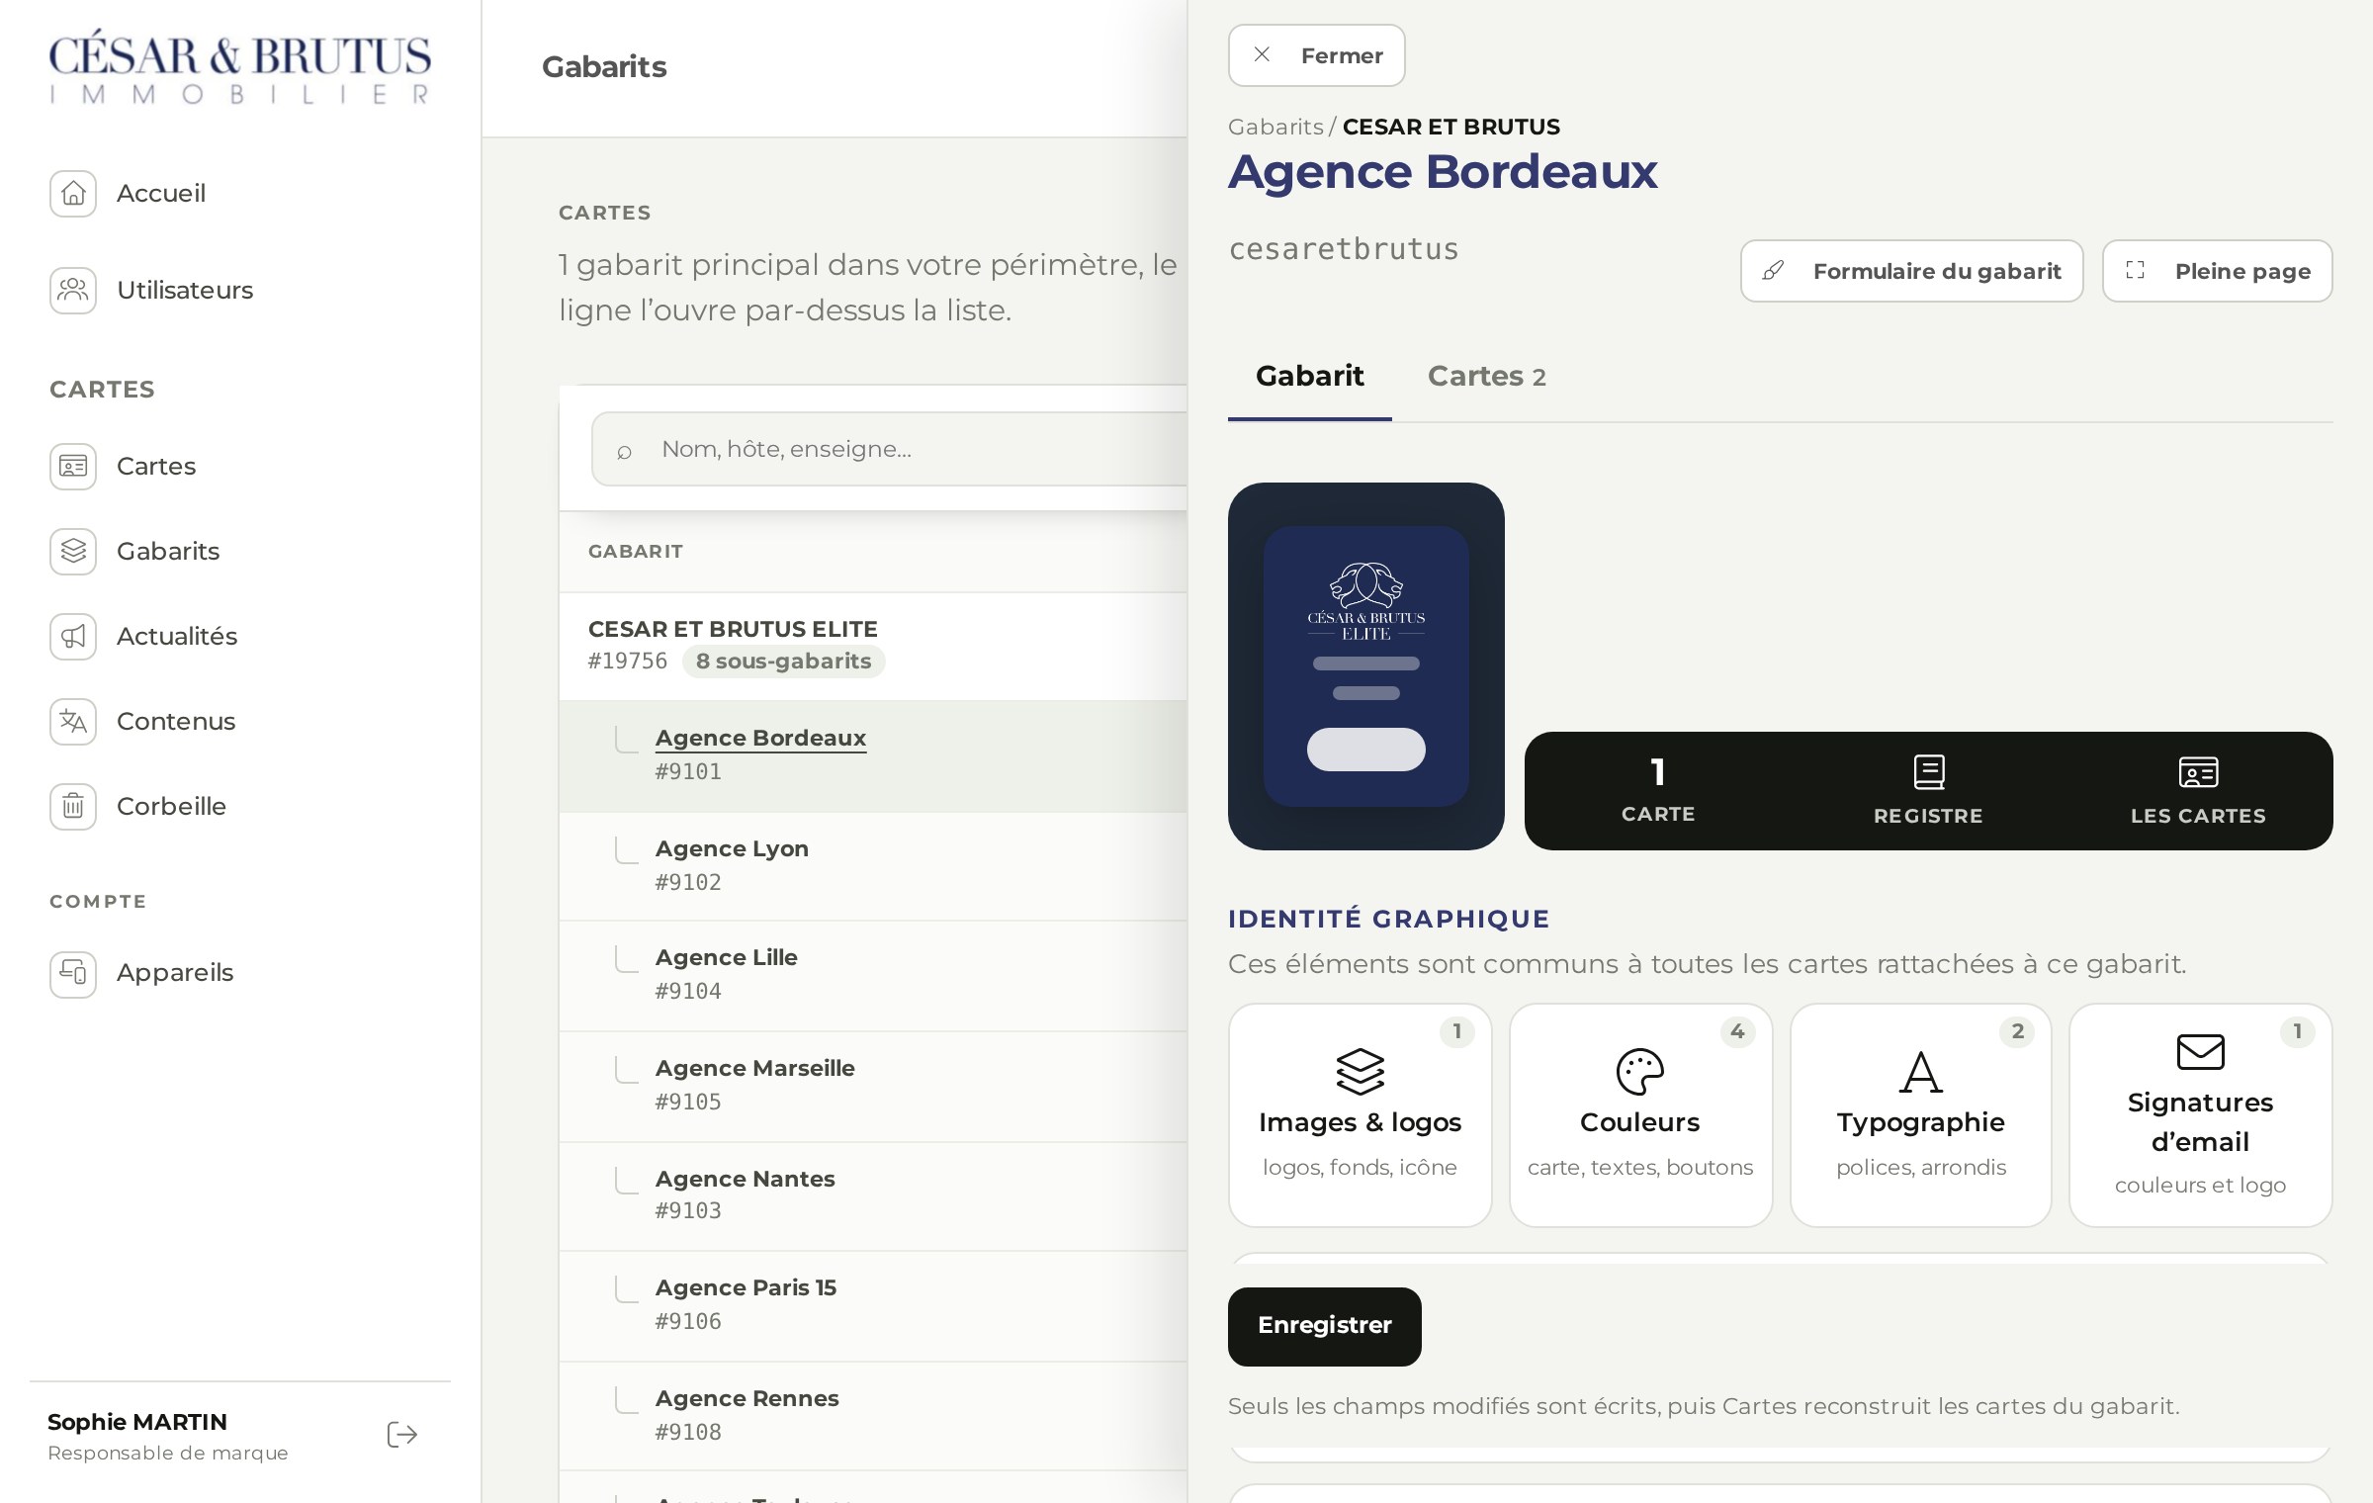The height and width of the screenshot is (1503, 2373).
Task: Log out using the exit arrow icon
Action: (x=402, y=1435)
